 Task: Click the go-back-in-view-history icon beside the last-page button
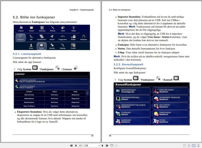click(112, 146)
